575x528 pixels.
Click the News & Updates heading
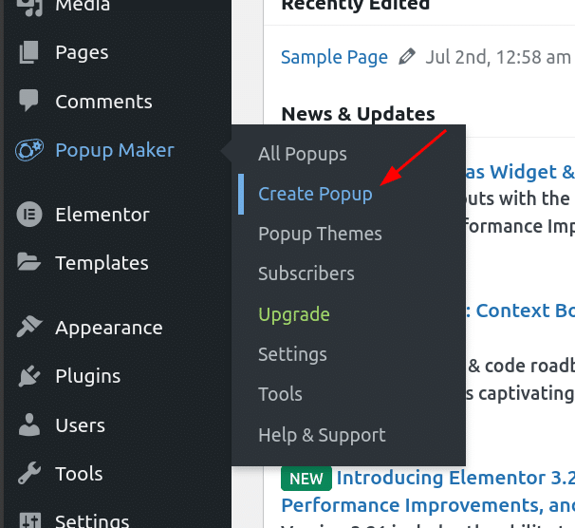(358, 114)
